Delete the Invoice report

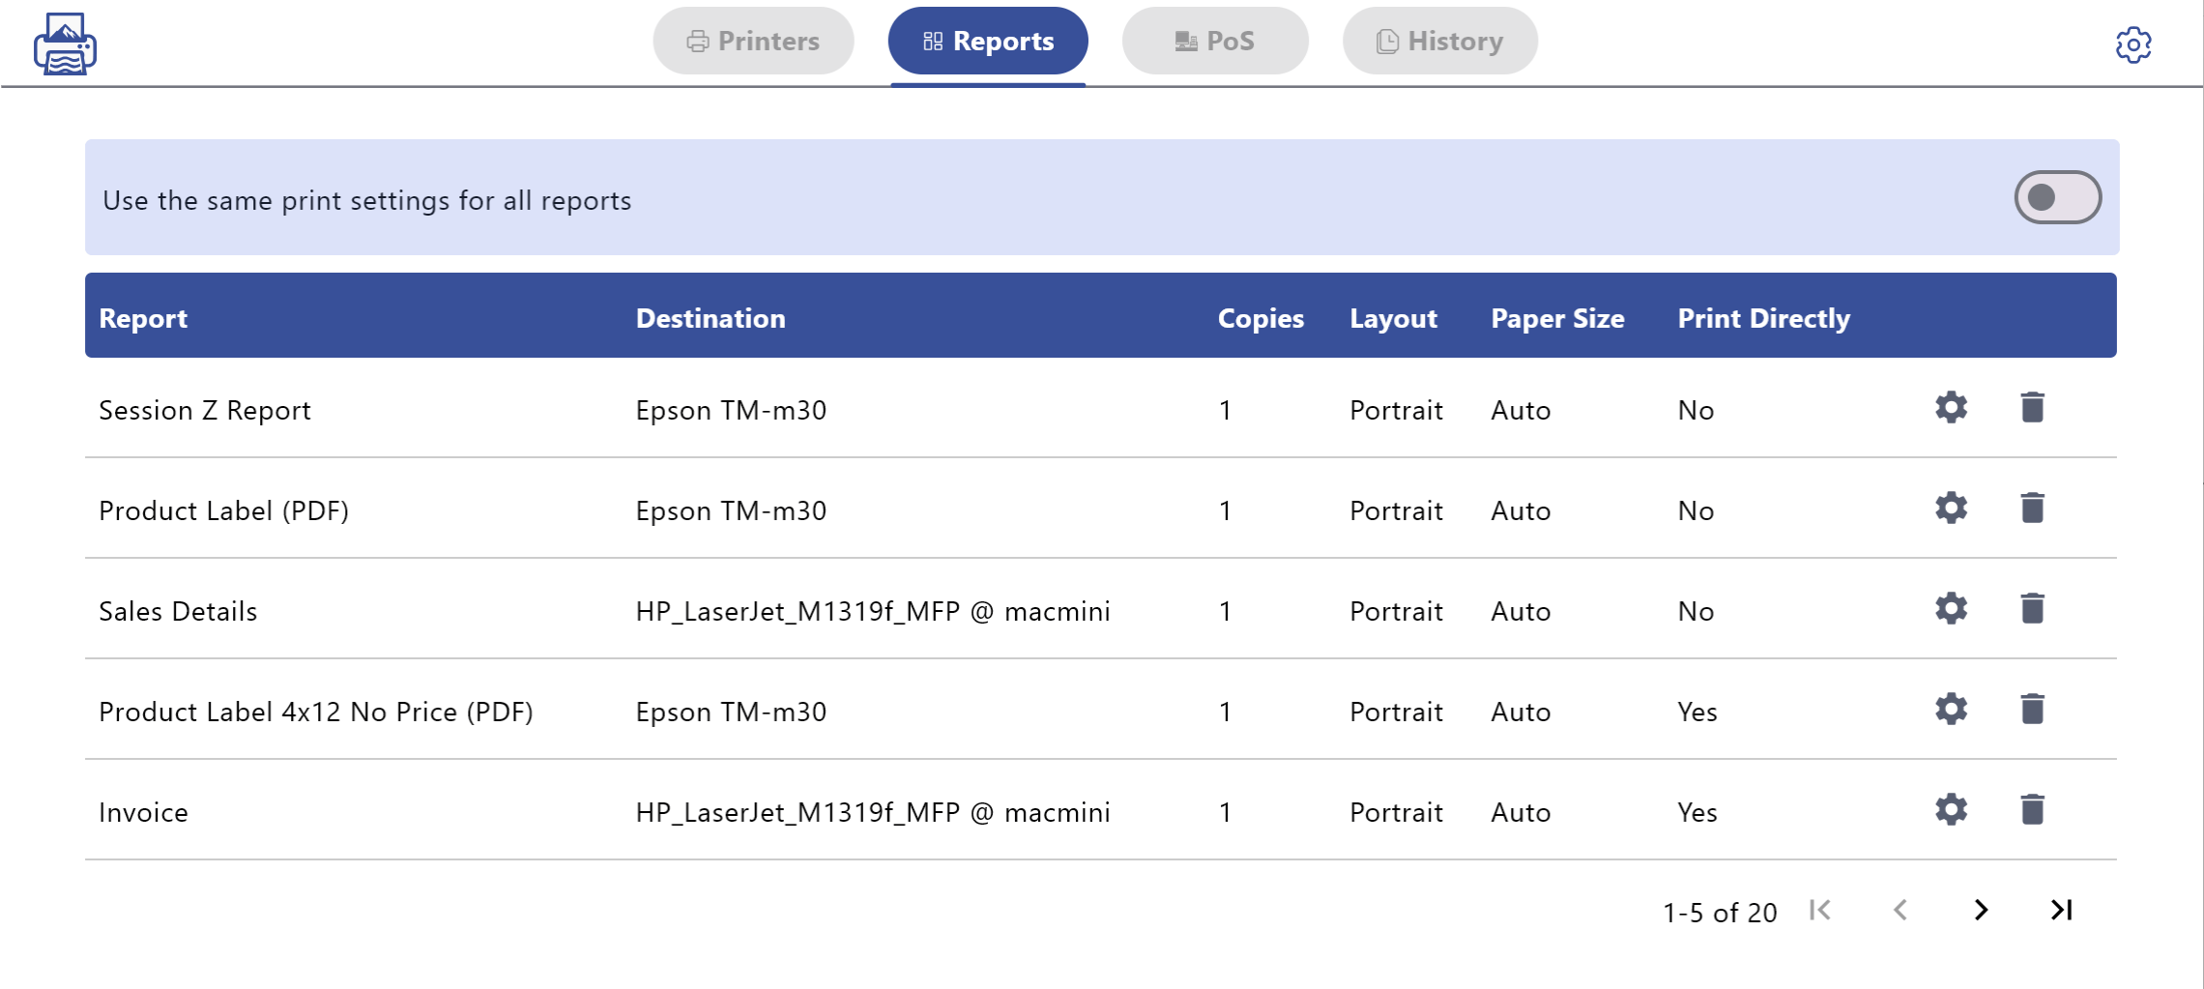click(2031, 810)
